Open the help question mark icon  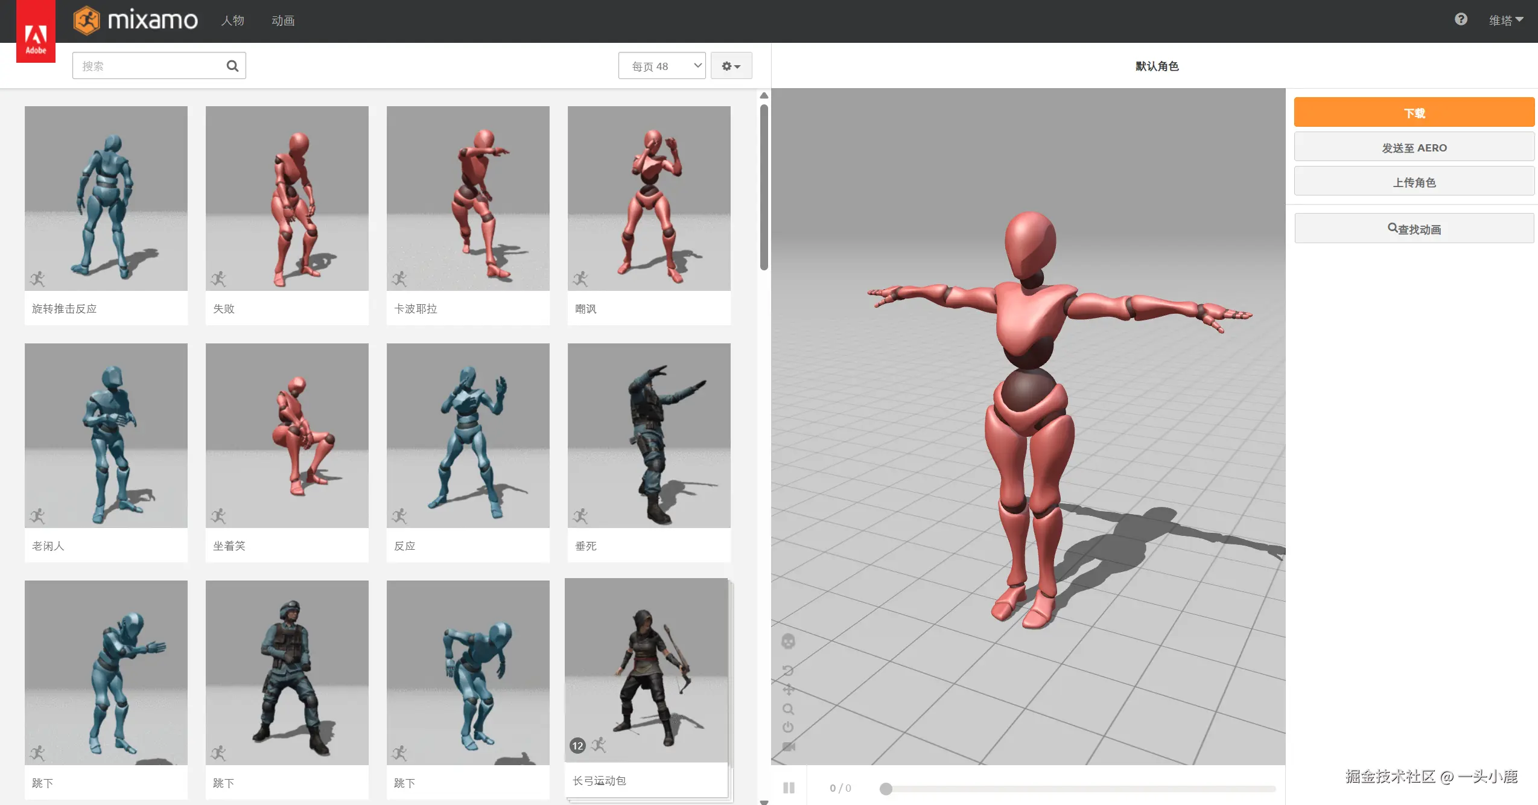pos(1460,19)
